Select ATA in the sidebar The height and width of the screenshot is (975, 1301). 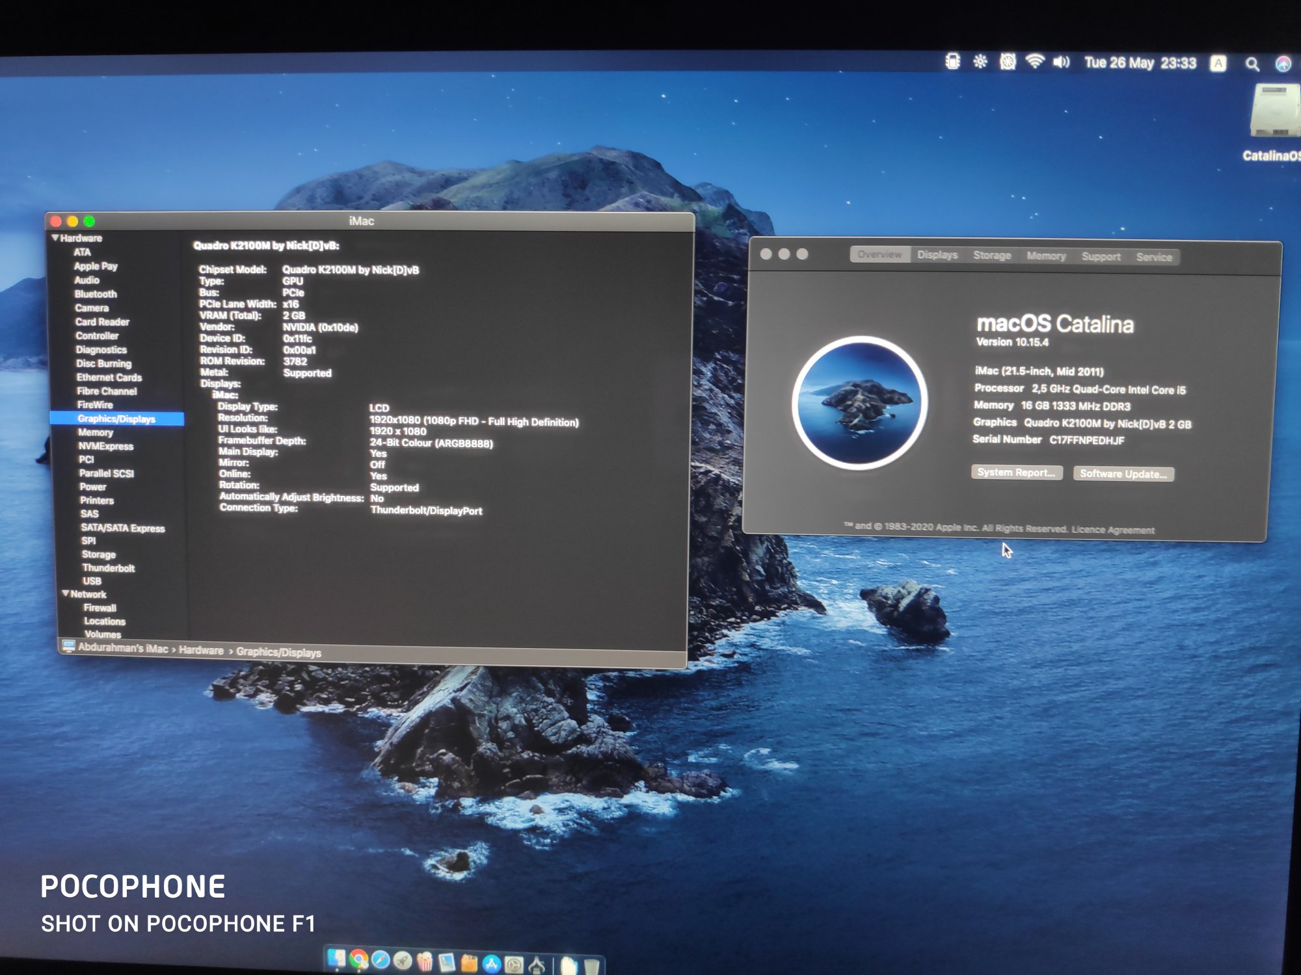point(82,252)
